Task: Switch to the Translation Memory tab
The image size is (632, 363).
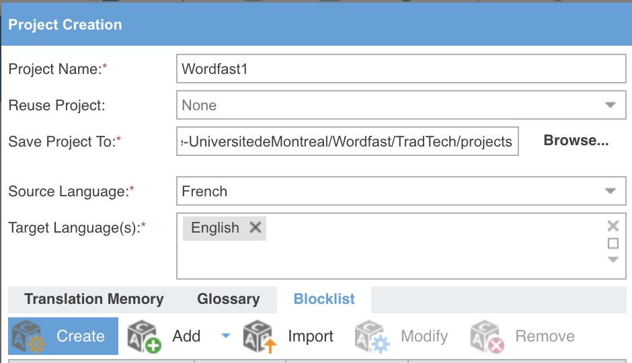Action: [x=94, y=299]
